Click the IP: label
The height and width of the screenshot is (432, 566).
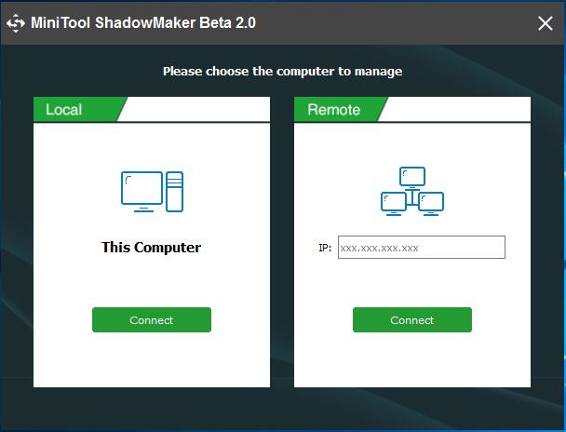(325, 248)
